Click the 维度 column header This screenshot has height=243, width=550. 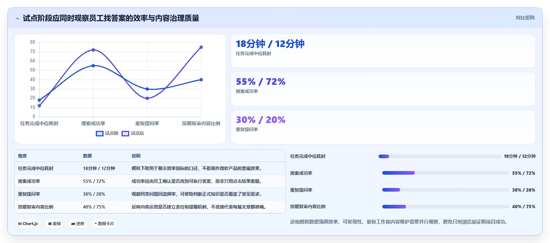22,156
